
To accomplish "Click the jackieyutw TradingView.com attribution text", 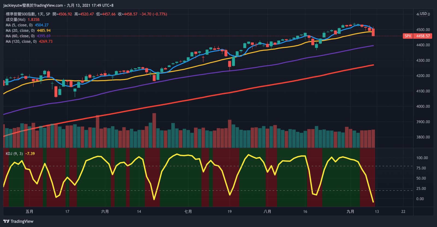I will click(33, 5).
